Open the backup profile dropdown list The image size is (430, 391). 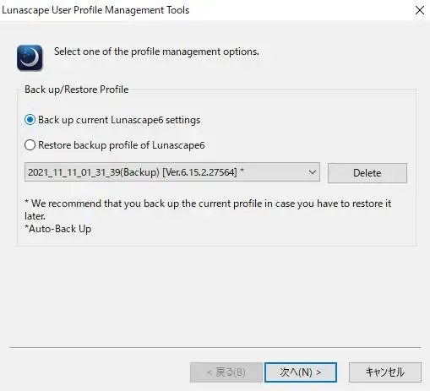(172, 172)
